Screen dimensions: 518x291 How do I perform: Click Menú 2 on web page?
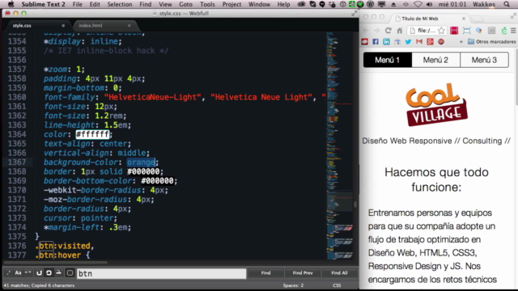(x=435, y=60)
